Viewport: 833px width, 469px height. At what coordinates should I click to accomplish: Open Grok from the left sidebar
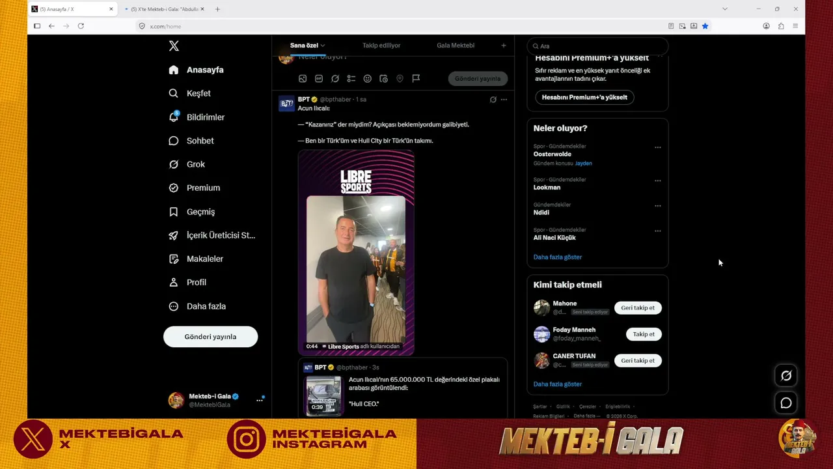187,164
